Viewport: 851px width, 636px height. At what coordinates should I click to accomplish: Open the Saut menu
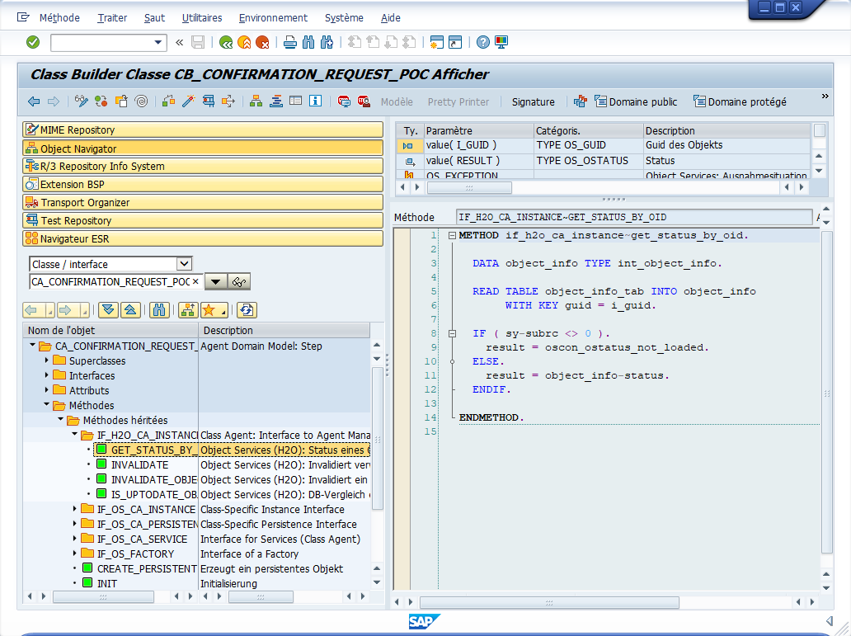pos(155,18)
